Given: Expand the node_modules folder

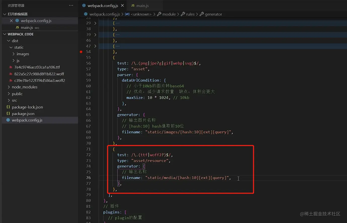Looking at the screenshot, I should pos(9,87).
